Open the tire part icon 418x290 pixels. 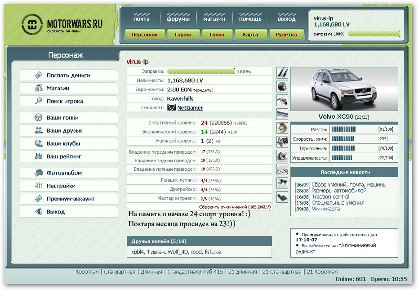click(282, 86)
